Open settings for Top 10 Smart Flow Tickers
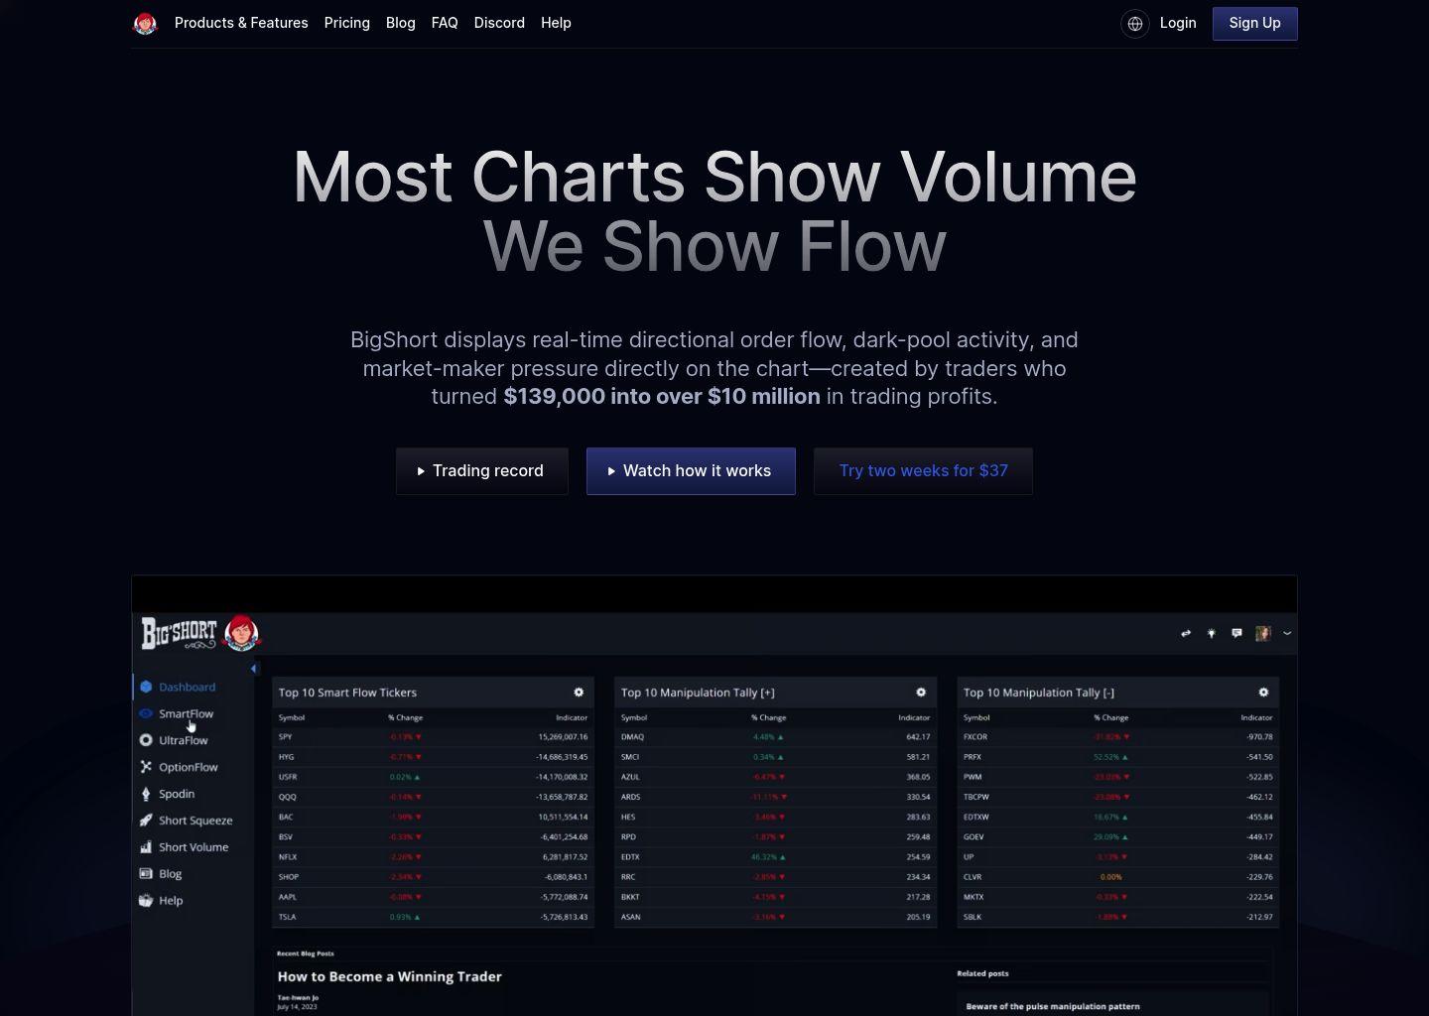1429x1016 pixels. click(579, 692)
